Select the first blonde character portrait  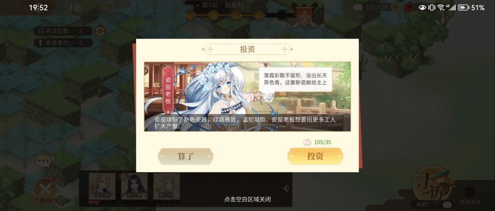[x=102, y=186]
